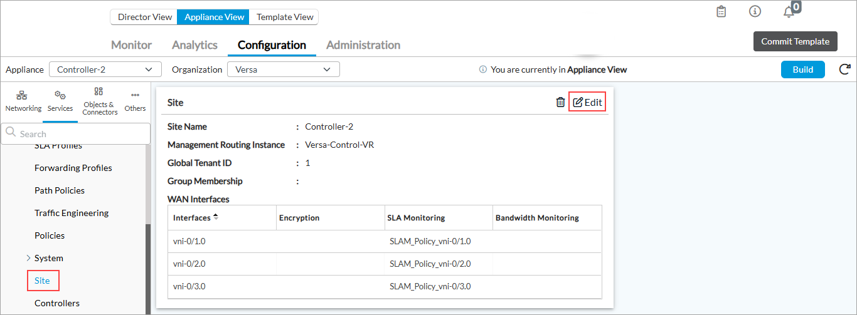Sort table by Interfaces column arrow
This screenshot has width=857, height=315.
coord(216,217)
